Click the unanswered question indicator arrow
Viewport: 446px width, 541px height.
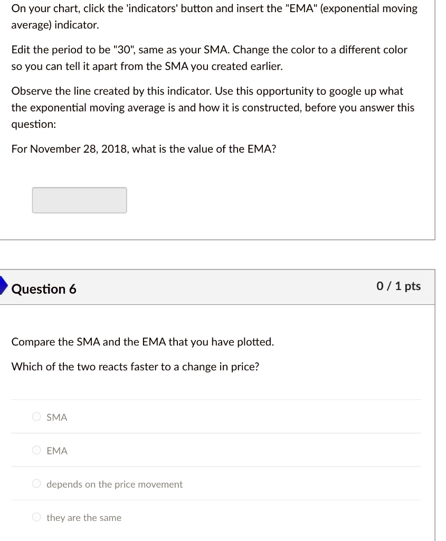pos(3,285)
